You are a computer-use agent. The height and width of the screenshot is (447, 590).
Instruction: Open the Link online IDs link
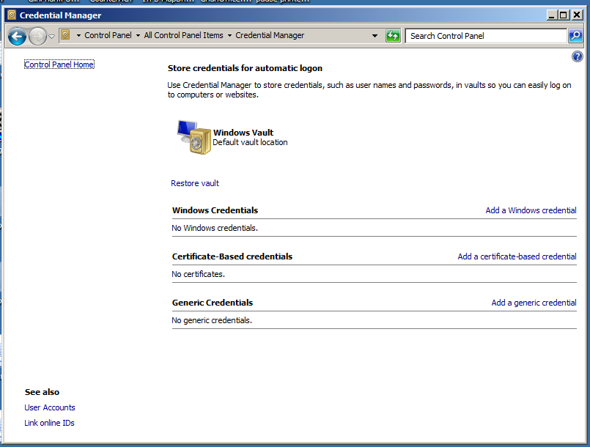(49, 423)
